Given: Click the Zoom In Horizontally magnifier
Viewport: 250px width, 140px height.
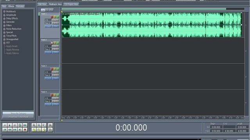Looking at the screenshot, I should click(34, 125).
